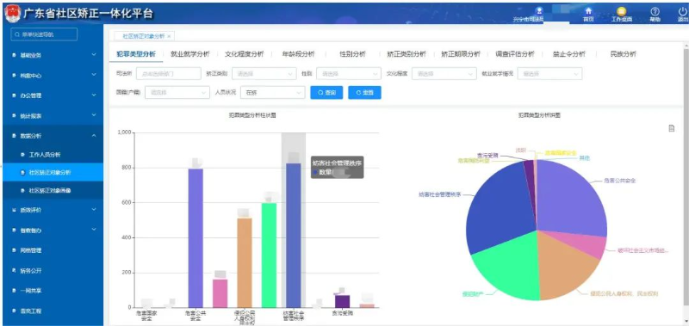The image size is (689, 326).
Task: Click the user avatar icon in header
Action: 540,10
